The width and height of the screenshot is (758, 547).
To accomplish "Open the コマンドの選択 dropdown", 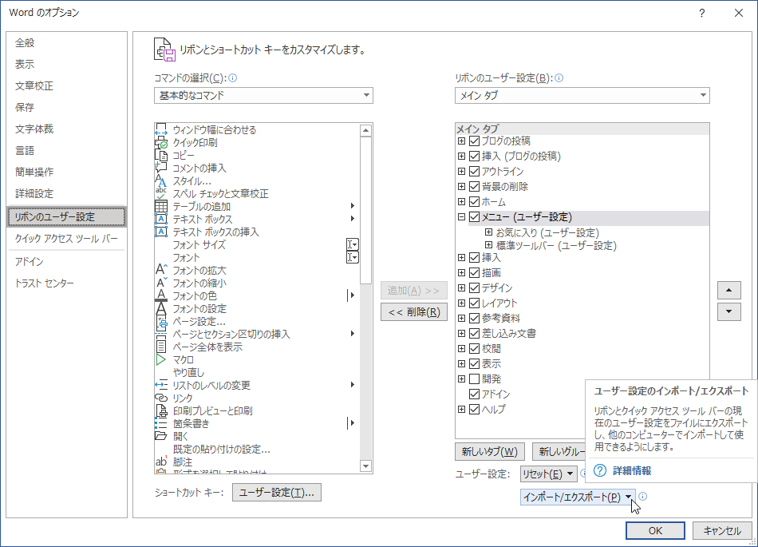I will tap(367, 95).
